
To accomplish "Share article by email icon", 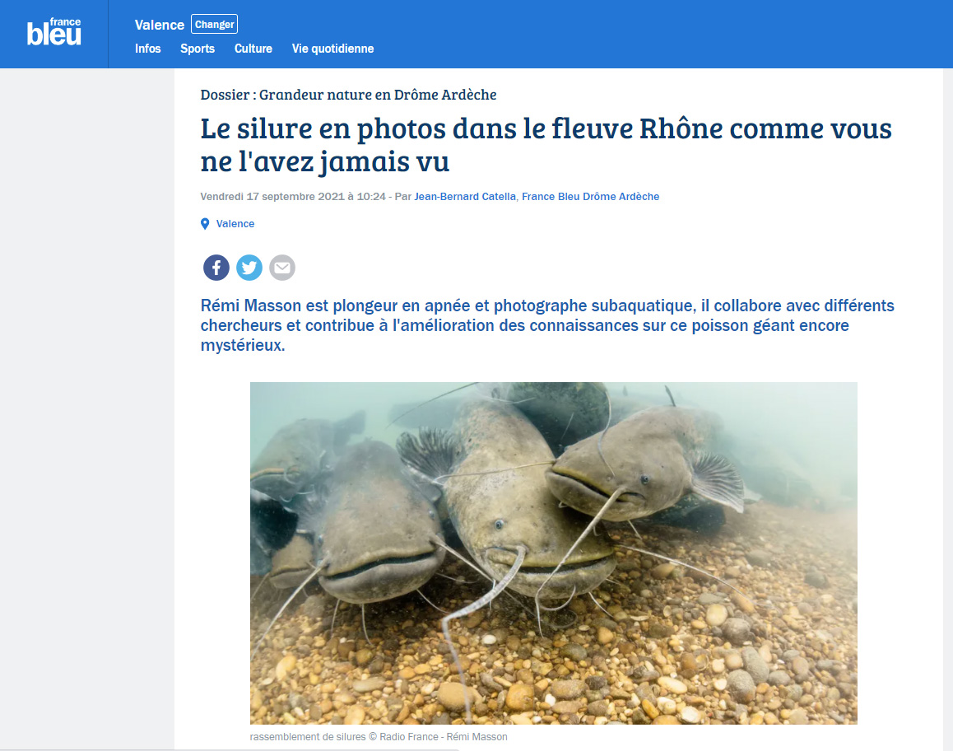I will point(282,268).
